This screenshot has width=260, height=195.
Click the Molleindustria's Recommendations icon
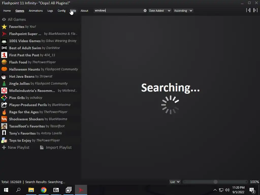pyautogui.click(x=4, y=91)
